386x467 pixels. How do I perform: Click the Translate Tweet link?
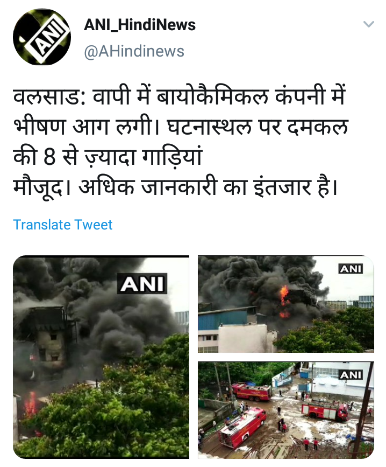63,225
